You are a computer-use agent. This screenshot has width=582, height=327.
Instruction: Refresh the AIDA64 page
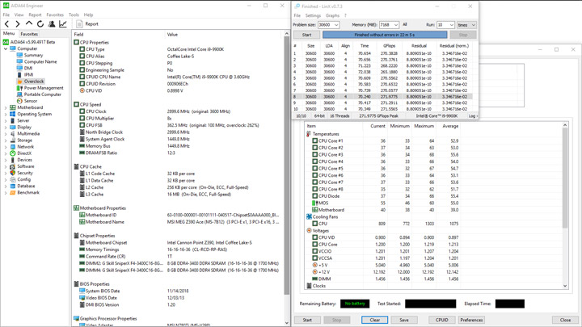tap(40, 24)
